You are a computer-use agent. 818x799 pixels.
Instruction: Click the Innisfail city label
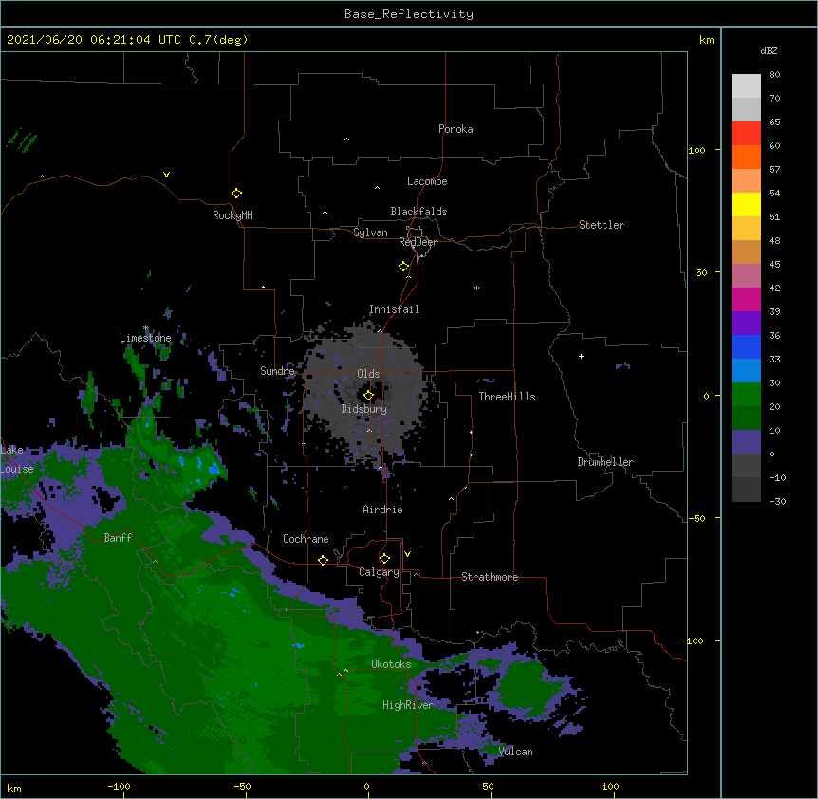(x=394, y=309)
